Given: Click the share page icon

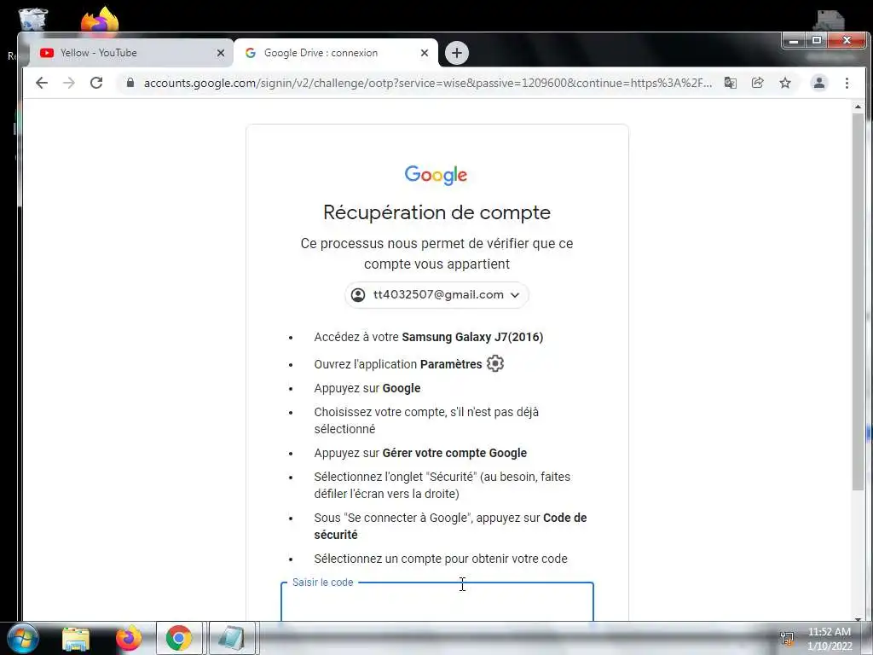Looking at the screenshot, I should pos(758,83).
